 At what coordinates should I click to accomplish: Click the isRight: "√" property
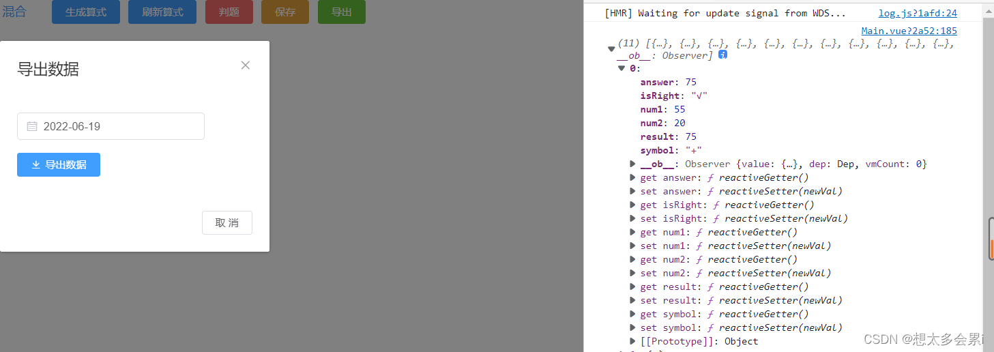tap(674, 96)
